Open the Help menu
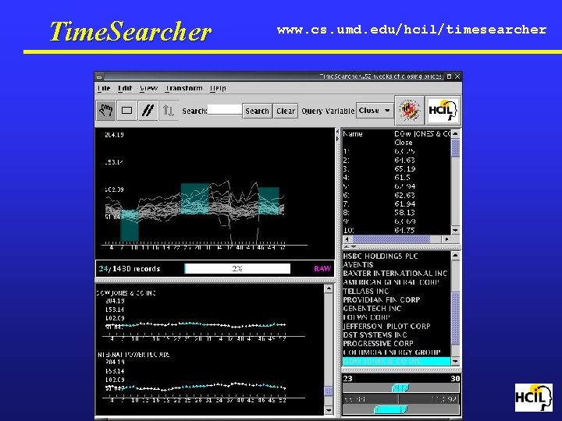Screen dimensions: 562x421 click(x=218, y=88)
